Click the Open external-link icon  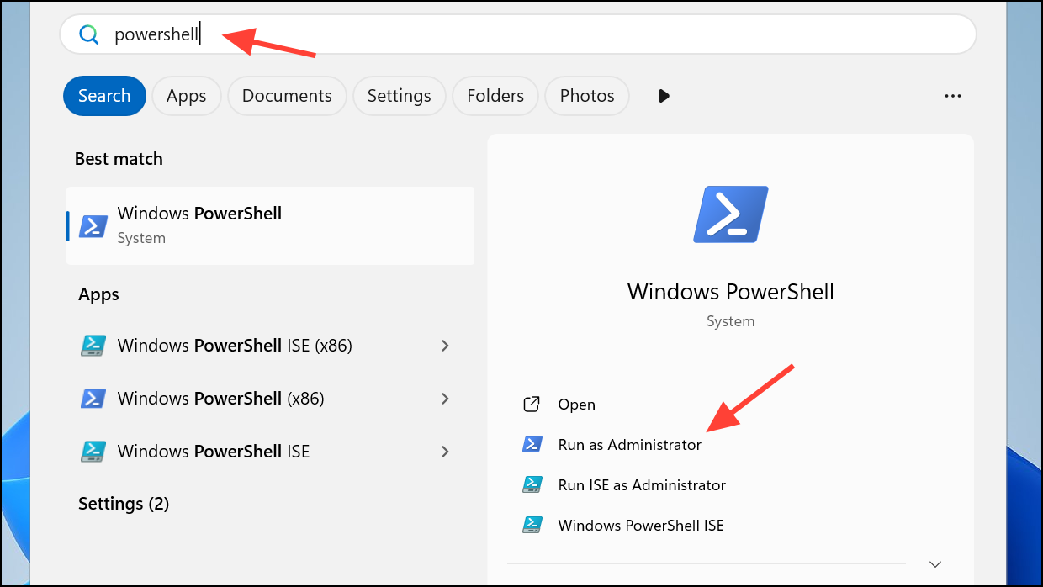pos(532,405)
